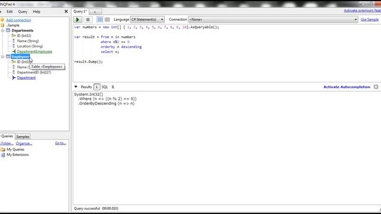Toggle results panel undock icon
The width and height of the screenshot is (381, 214).
[376, 87]
